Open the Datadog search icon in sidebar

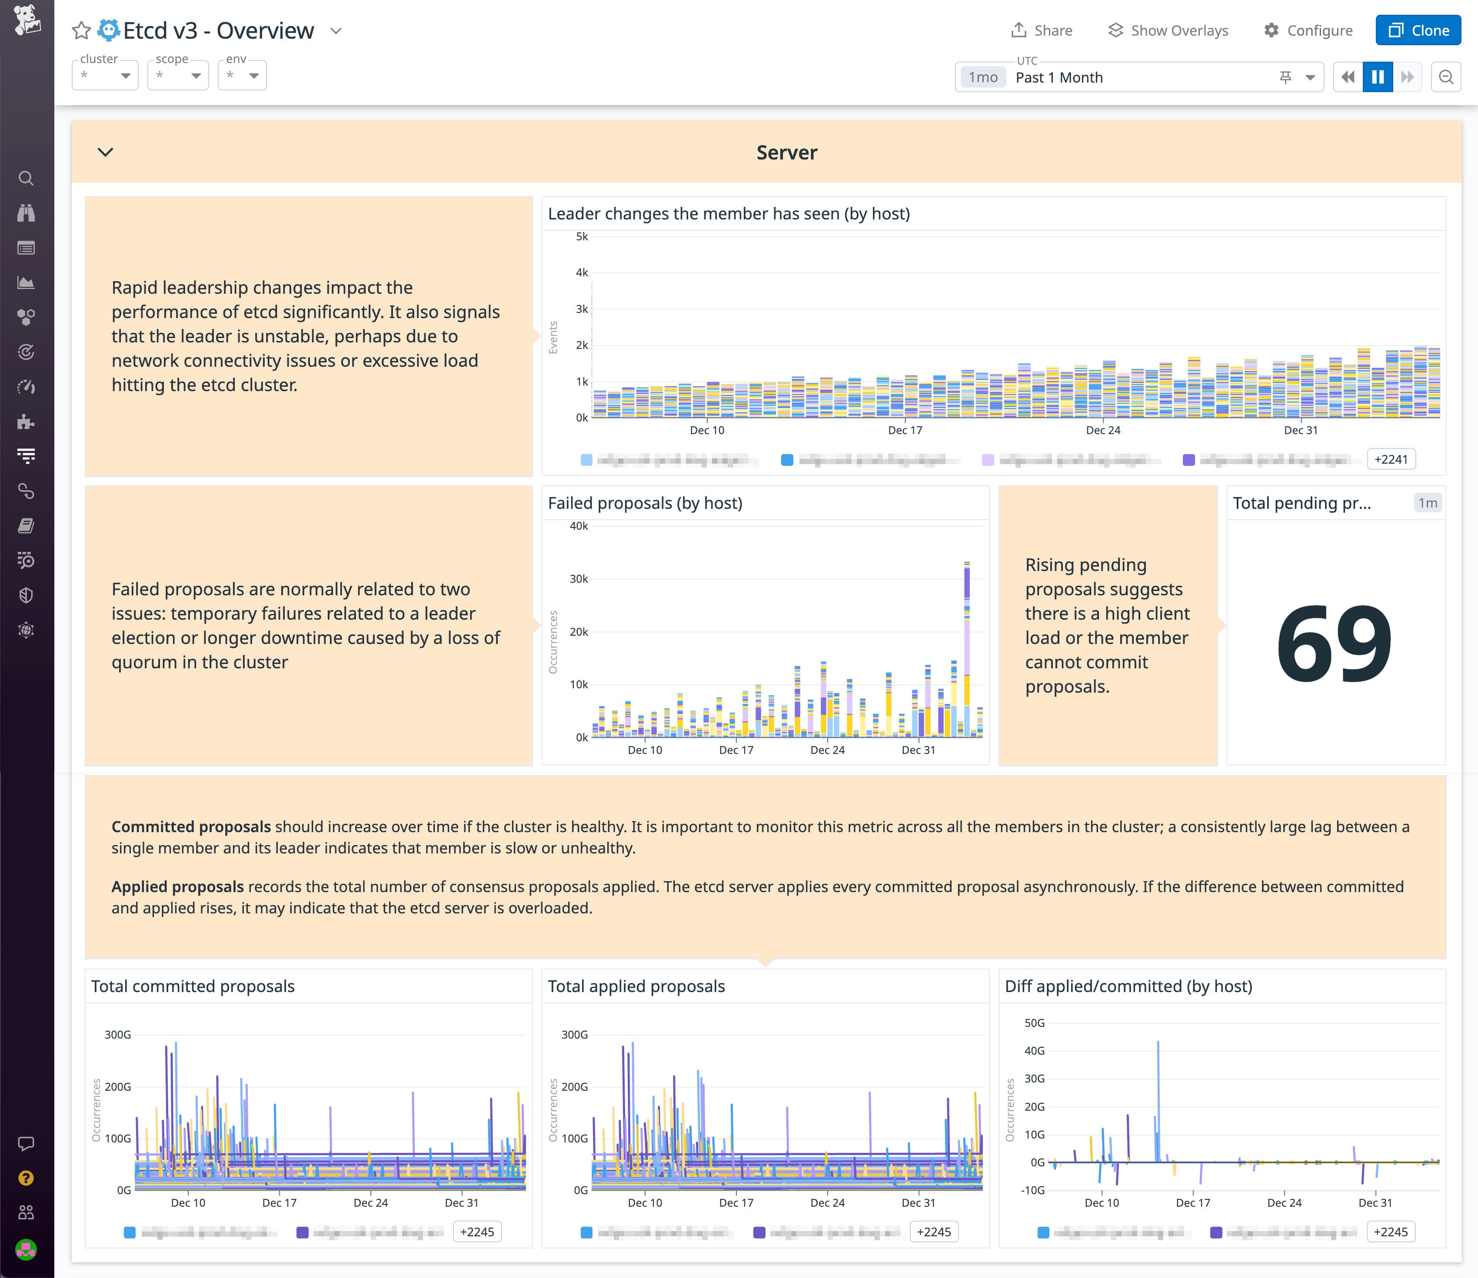pyautogui.click(x=27, y=178)
